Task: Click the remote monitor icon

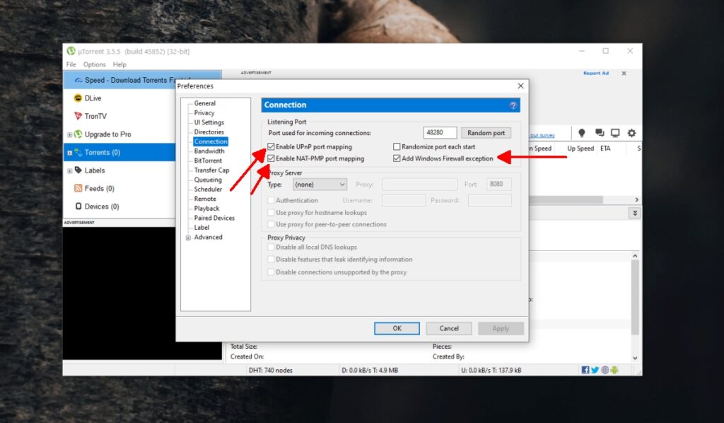Action: coord(615,133)
